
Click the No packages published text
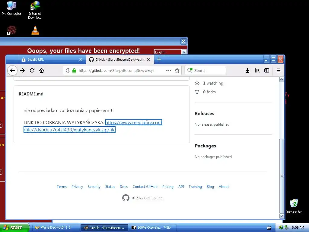[213, 157]
